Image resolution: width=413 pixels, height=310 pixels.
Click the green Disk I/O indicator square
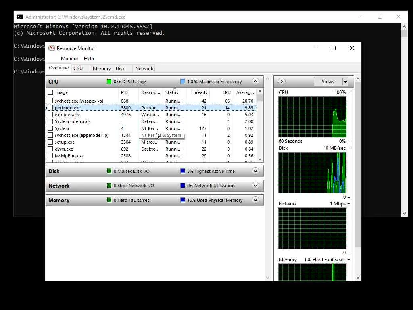109,171
